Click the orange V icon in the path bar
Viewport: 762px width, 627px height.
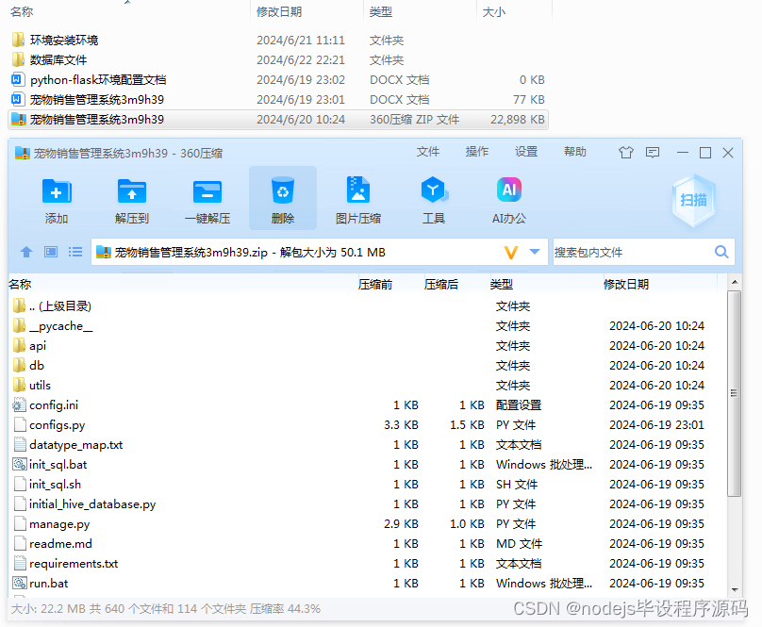(x=511, y=253)
